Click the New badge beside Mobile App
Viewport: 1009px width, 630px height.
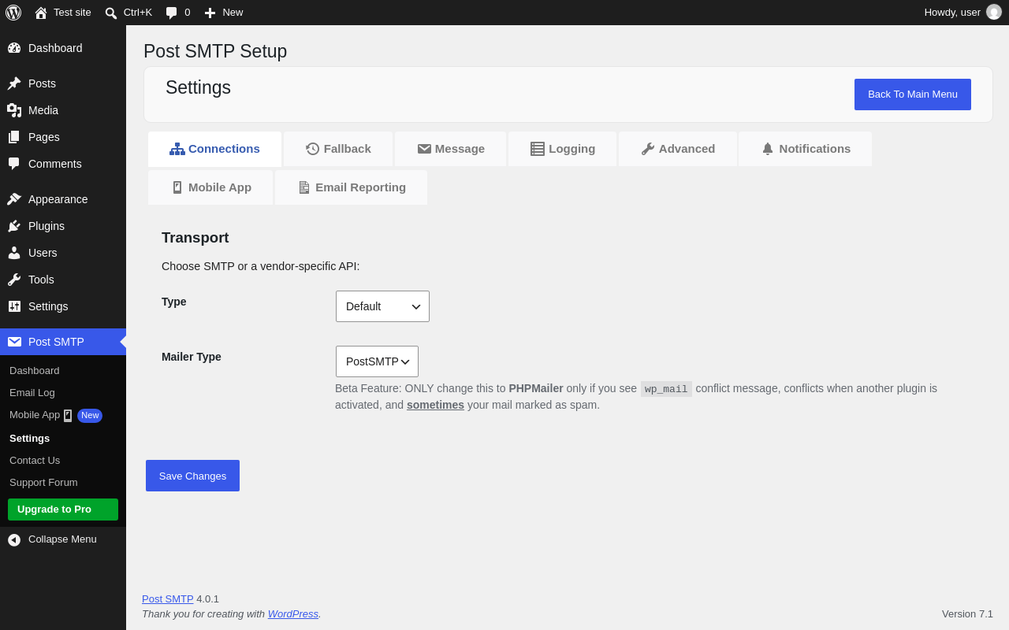[x=90, y=415]
